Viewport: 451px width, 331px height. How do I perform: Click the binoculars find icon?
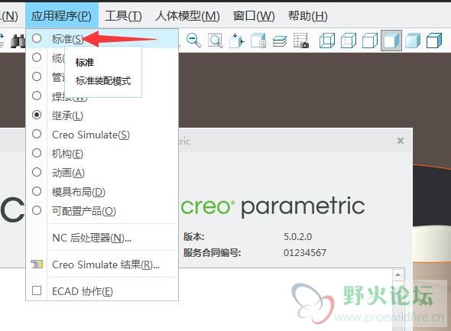tap(18, 41)
